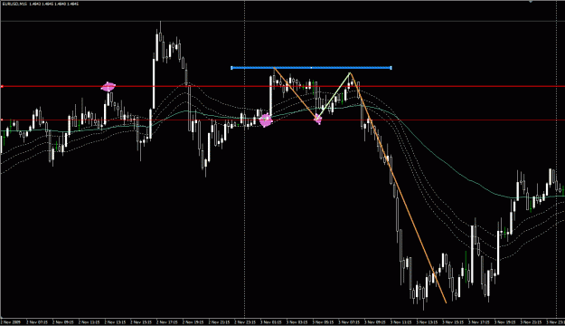
Task: Click the '3 Nov 05:15' time axis label
Action: pos(323,321)
